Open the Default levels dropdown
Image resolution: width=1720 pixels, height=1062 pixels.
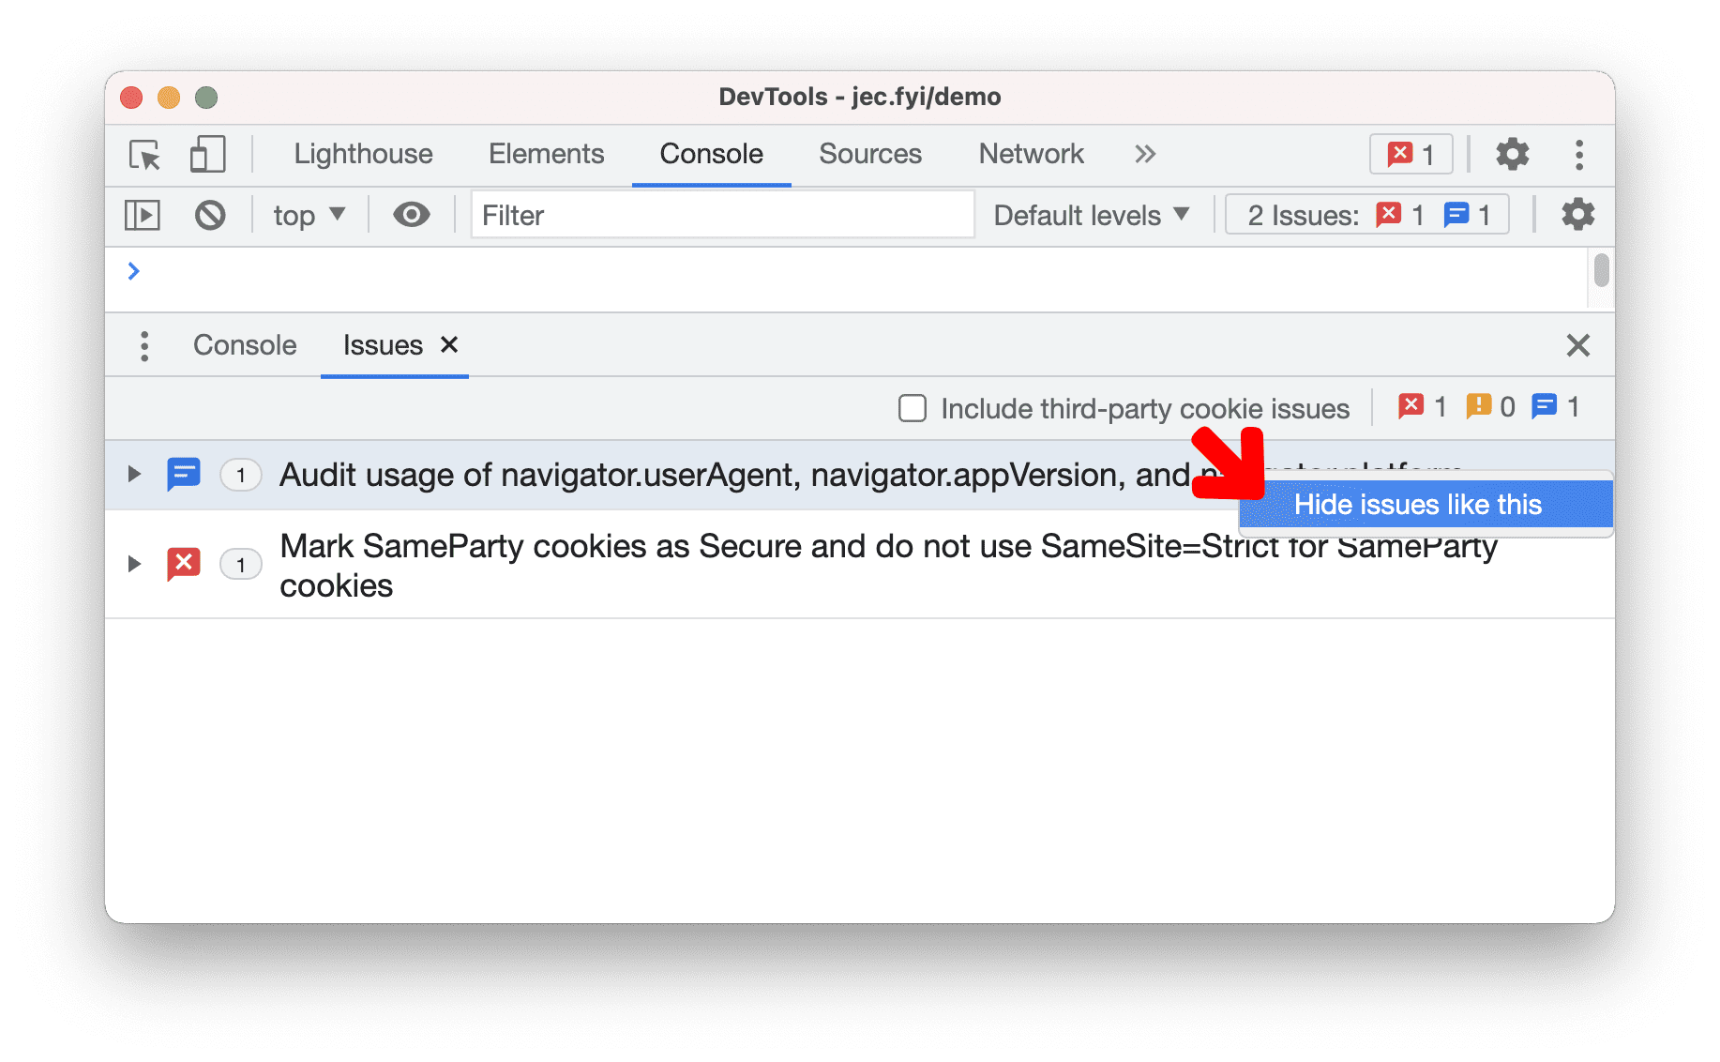[x=1091, y=215]
